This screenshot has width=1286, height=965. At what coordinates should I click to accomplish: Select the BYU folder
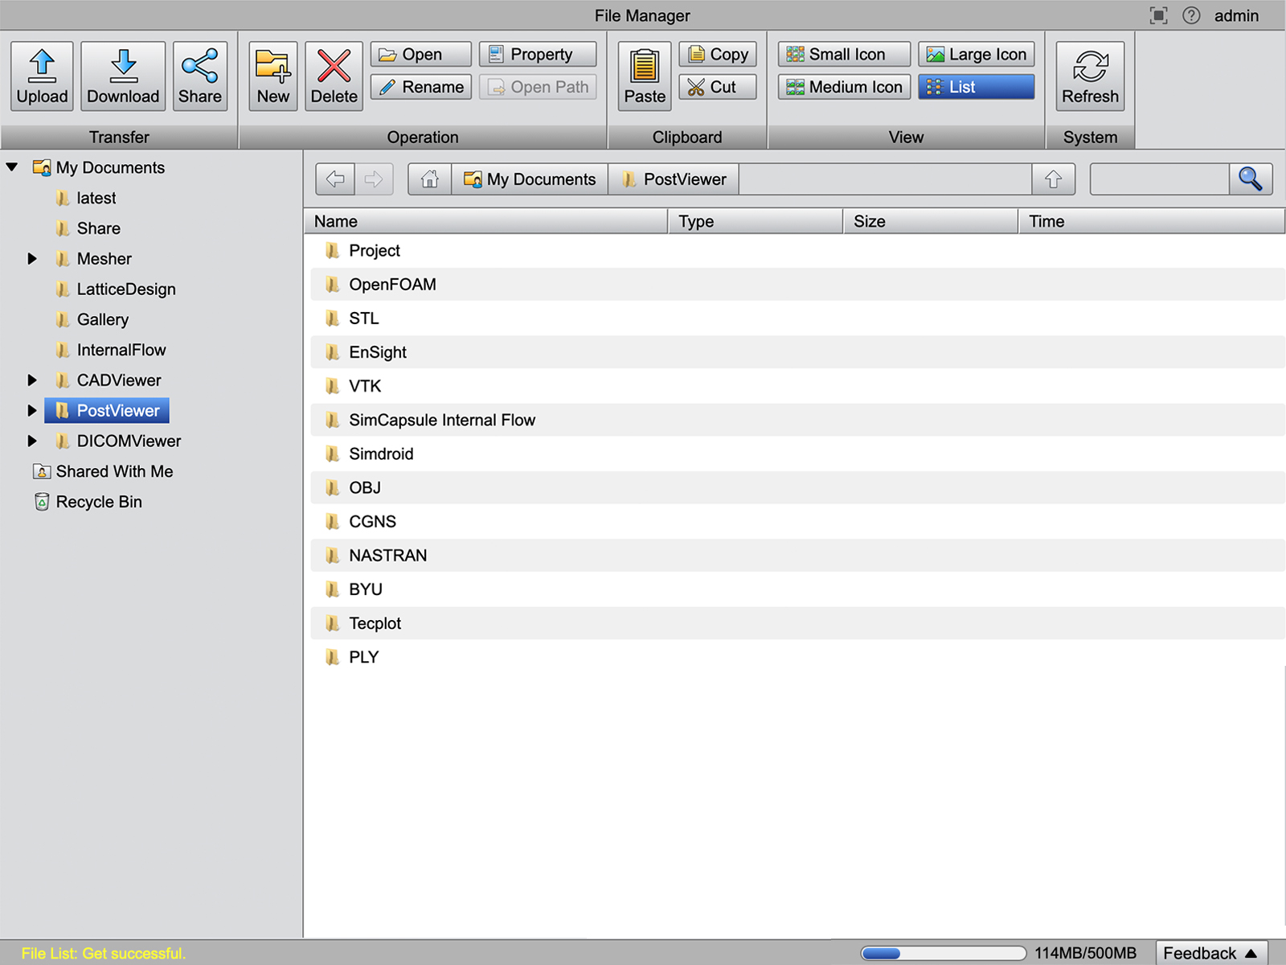point(797,589)
